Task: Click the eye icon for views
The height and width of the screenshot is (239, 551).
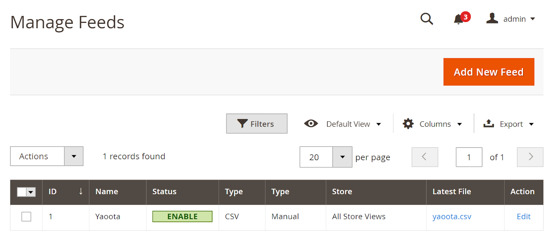Action: pyautogui.click(x=311, y=123)
